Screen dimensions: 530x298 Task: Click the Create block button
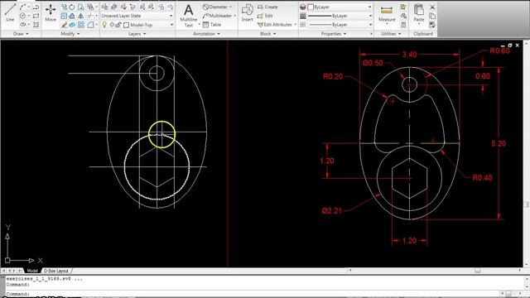click(x=267, y=7)
